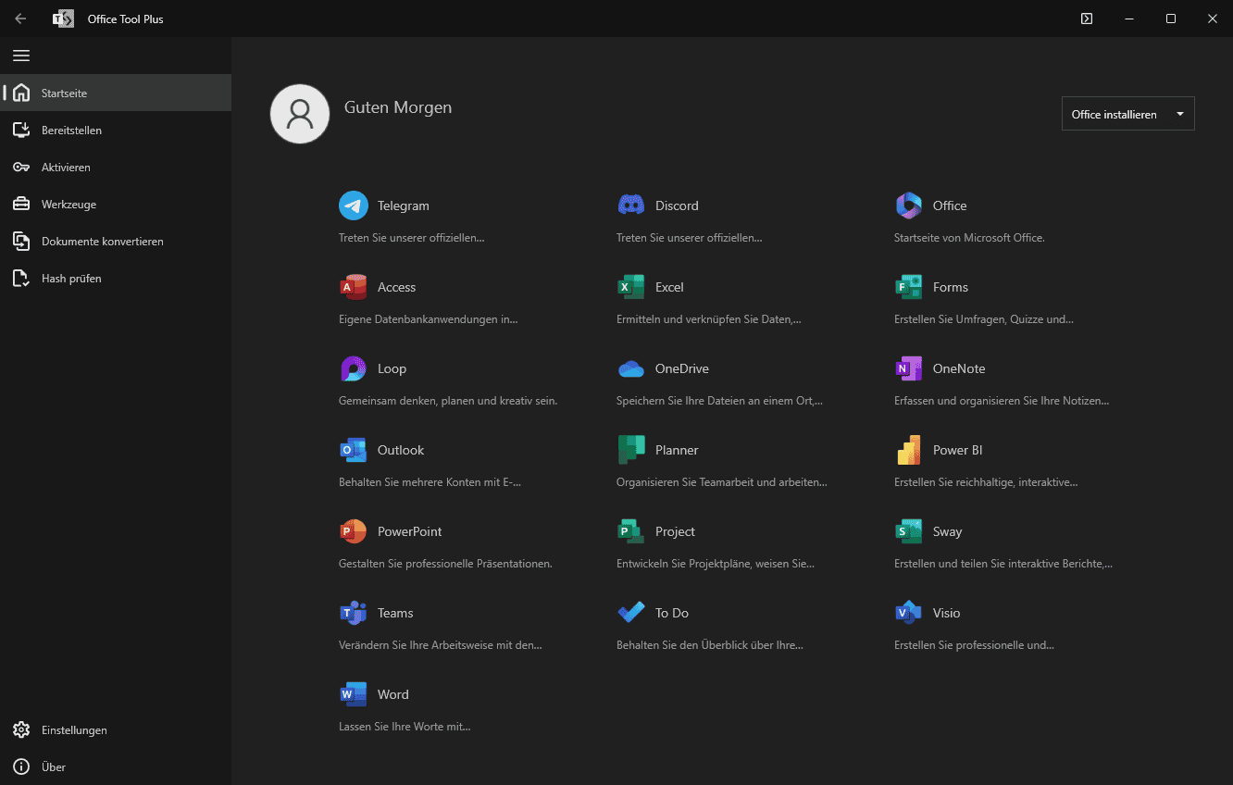Click the Visio app icon
The height and width of the screenshot is (785, 1233).
point(909,613)
